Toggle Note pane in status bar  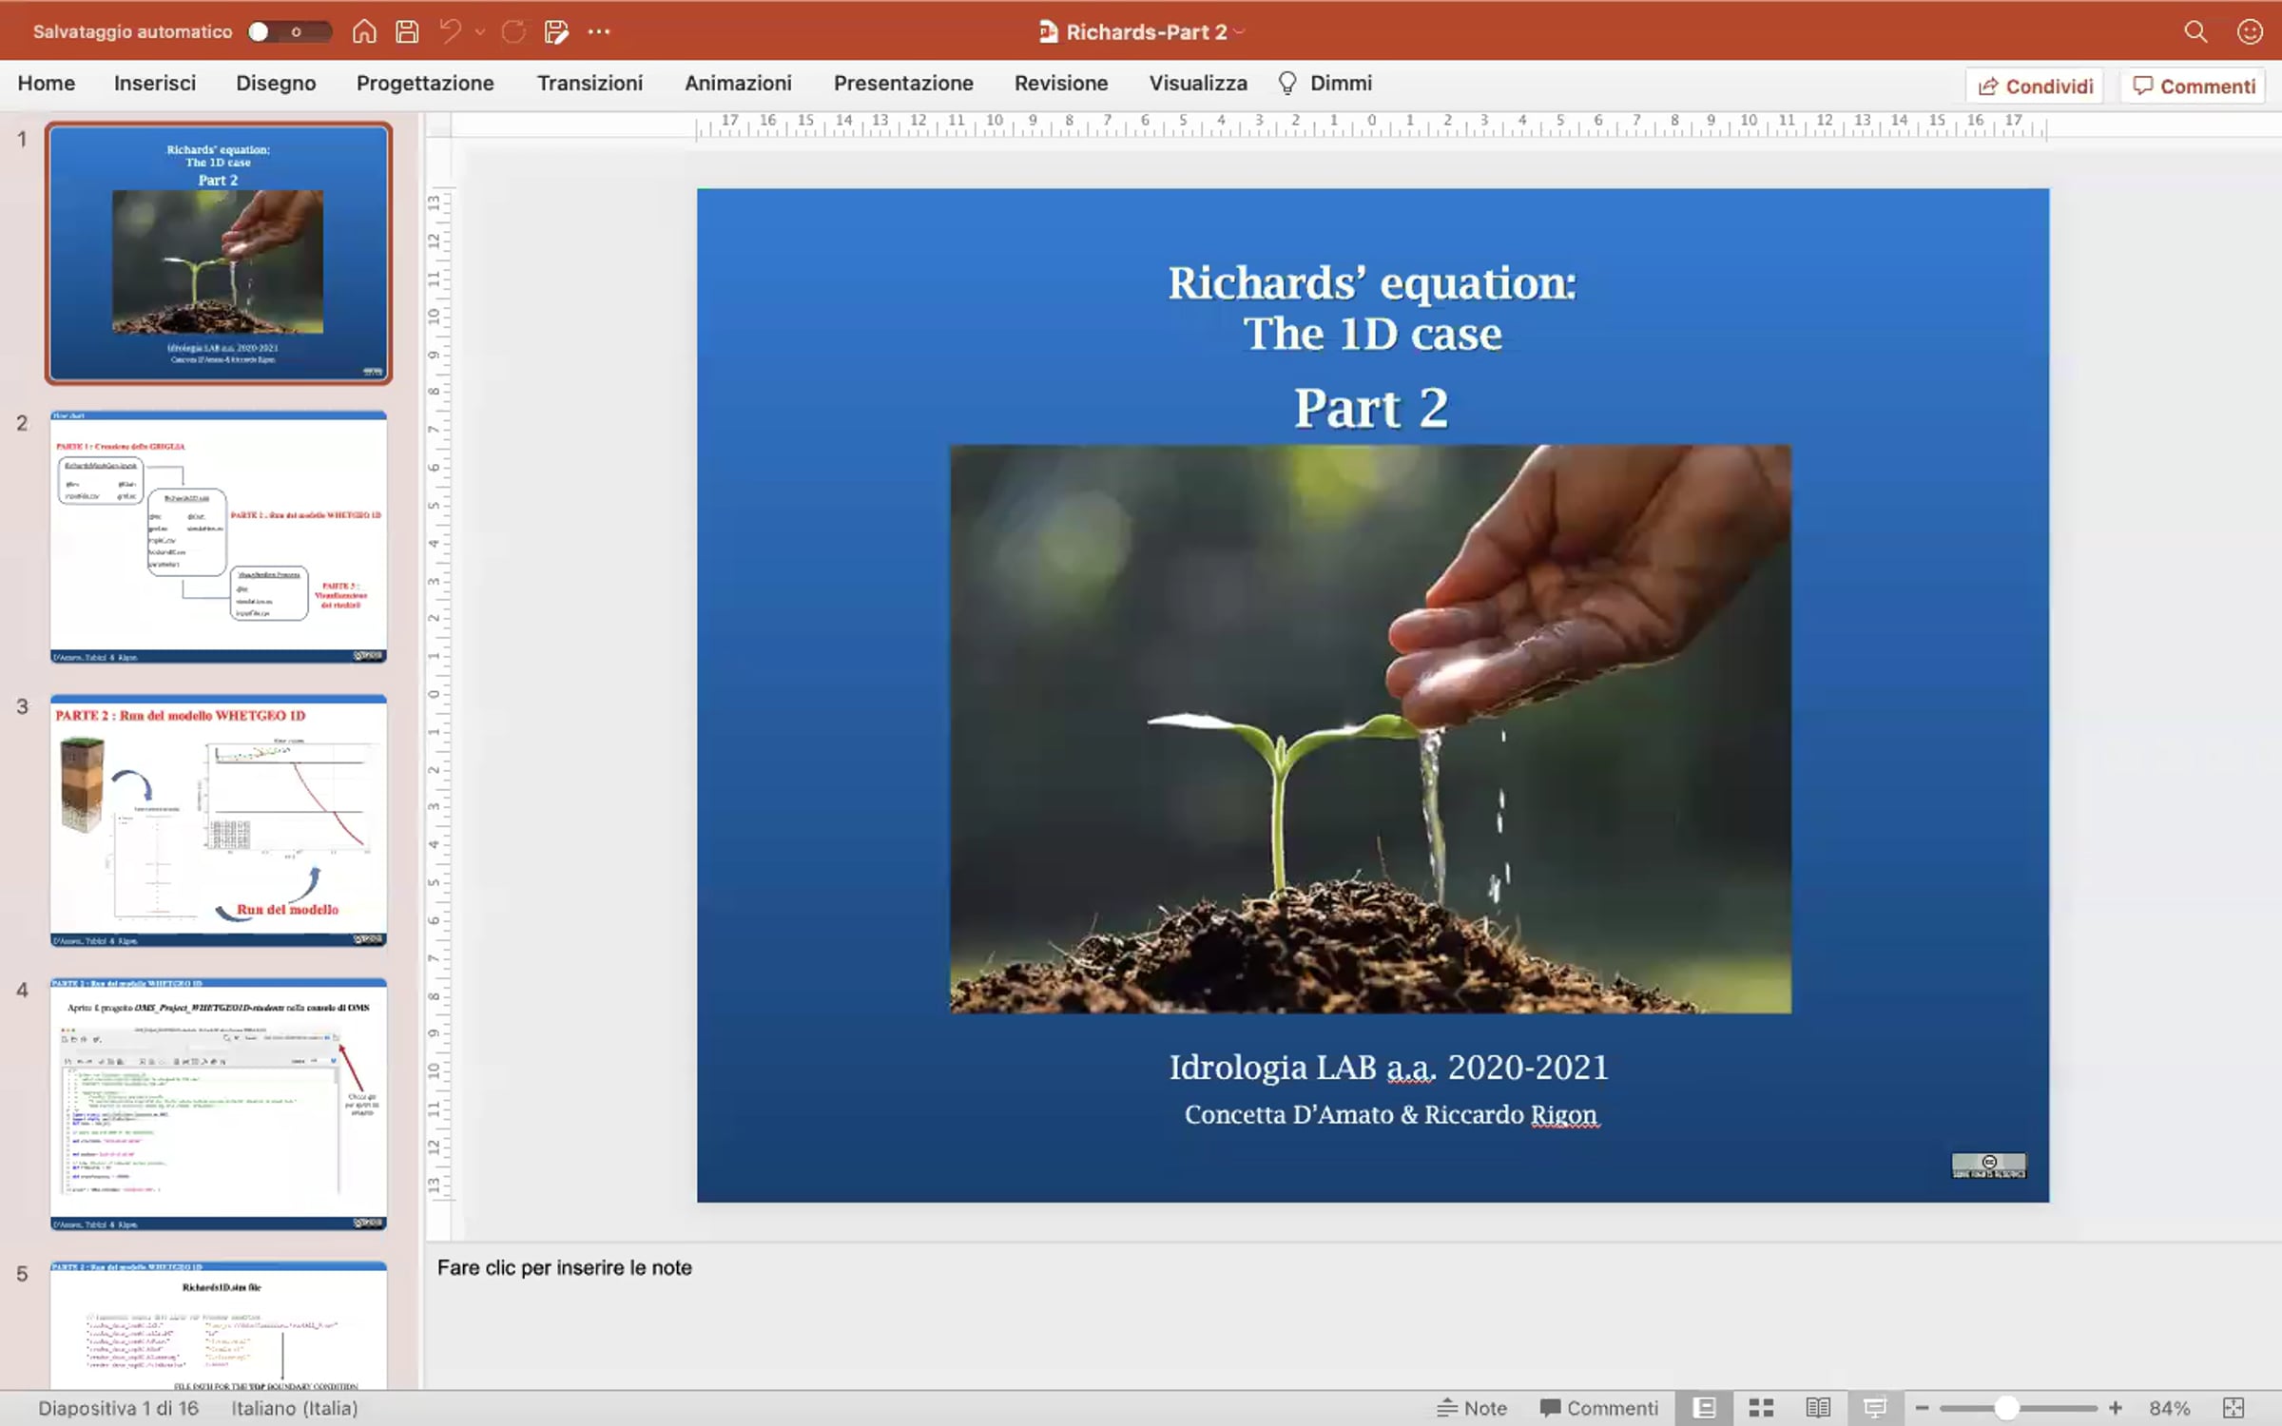(1472, 1408)
